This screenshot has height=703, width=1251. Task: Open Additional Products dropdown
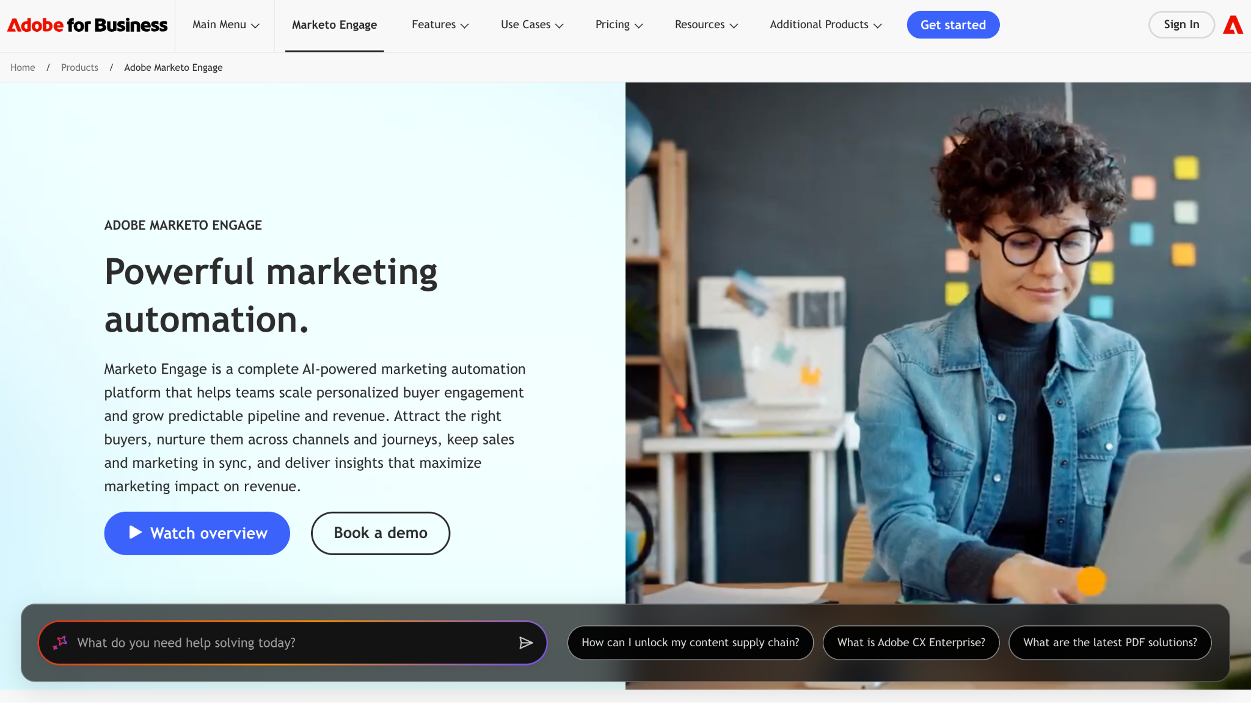[x=826, y=25]
